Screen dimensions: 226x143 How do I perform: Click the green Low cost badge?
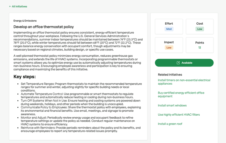199,29
